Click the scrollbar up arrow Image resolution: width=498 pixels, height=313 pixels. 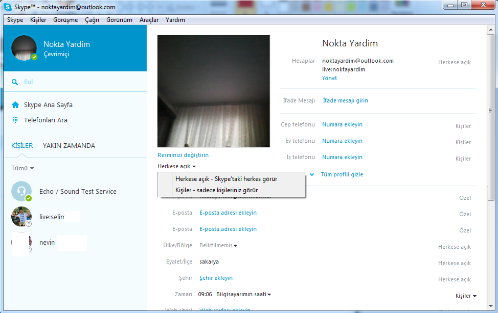coord(491,30)
